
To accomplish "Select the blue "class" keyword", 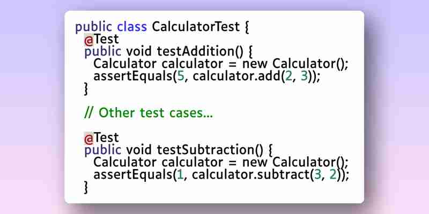I will (132, 27).
